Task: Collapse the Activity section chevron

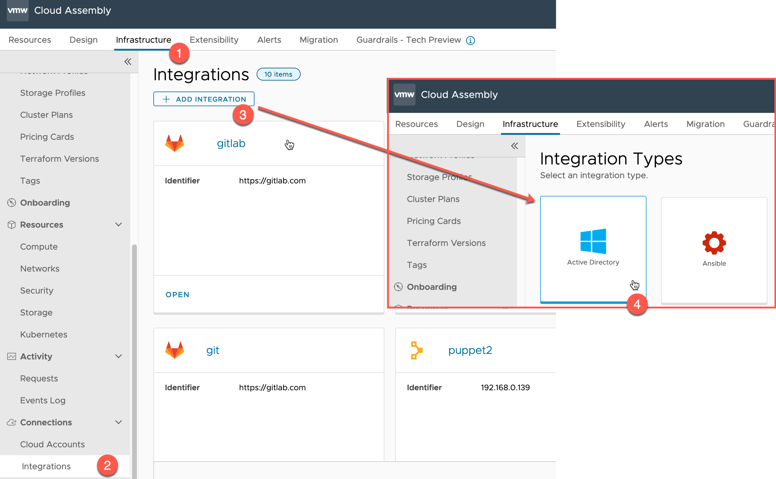Action: click(x=119, y=356)
